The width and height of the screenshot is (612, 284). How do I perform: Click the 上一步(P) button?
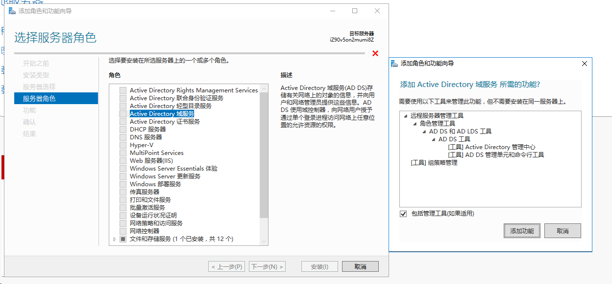pyautogui.click(x=226, y=267)
